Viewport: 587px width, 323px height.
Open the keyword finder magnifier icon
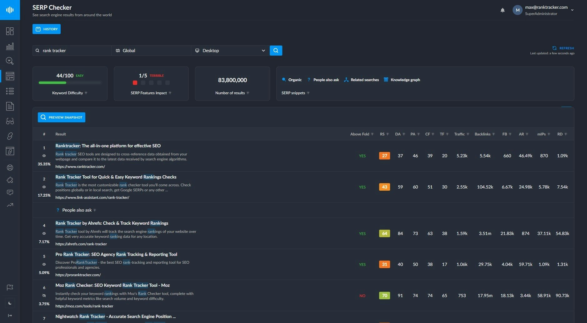tap(10, 61)
